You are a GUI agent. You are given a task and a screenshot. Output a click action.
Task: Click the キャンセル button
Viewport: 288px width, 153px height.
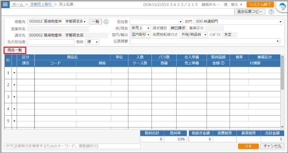tap(272, 146)
